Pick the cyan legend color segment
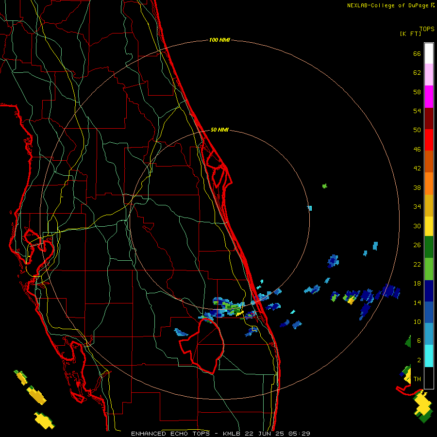Image resolution: width=437 pixels, height=437 pixels. tap(429, 356)
